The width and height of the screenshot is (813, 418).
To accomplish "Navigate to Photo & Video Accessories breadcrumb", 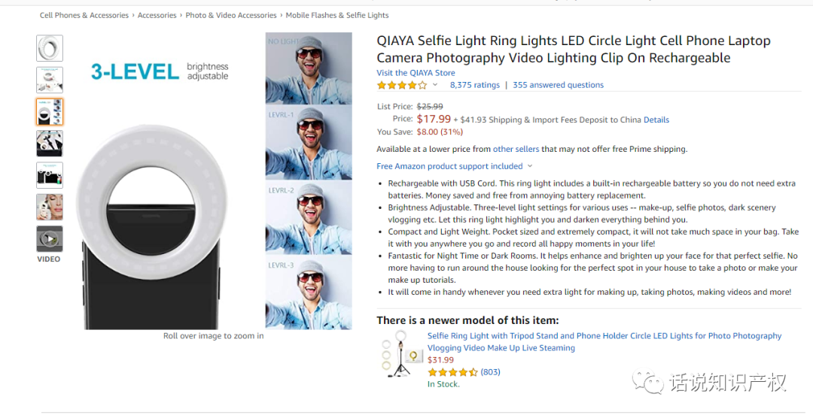I will 231,15.
